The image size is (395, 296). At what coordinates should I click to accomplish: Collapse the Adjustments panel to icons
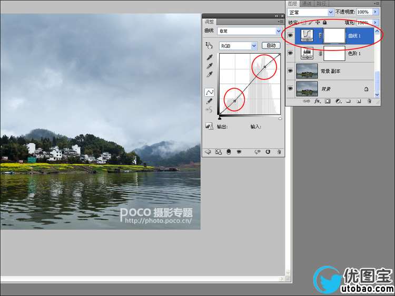(277, 16)
